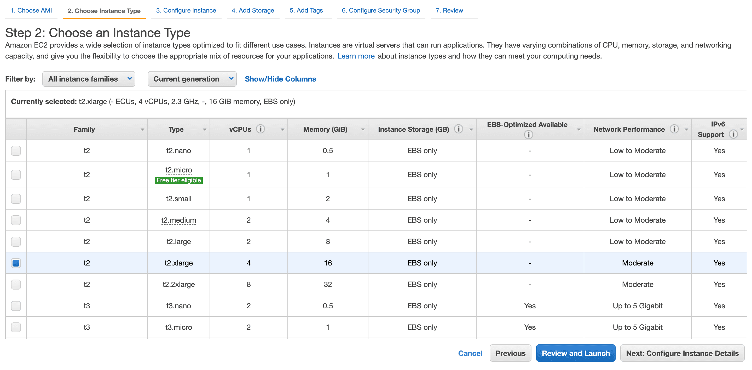This screenshot has width=752, height=370.
Task: Go to the Configure Security Group step
Action: (381, 10)
